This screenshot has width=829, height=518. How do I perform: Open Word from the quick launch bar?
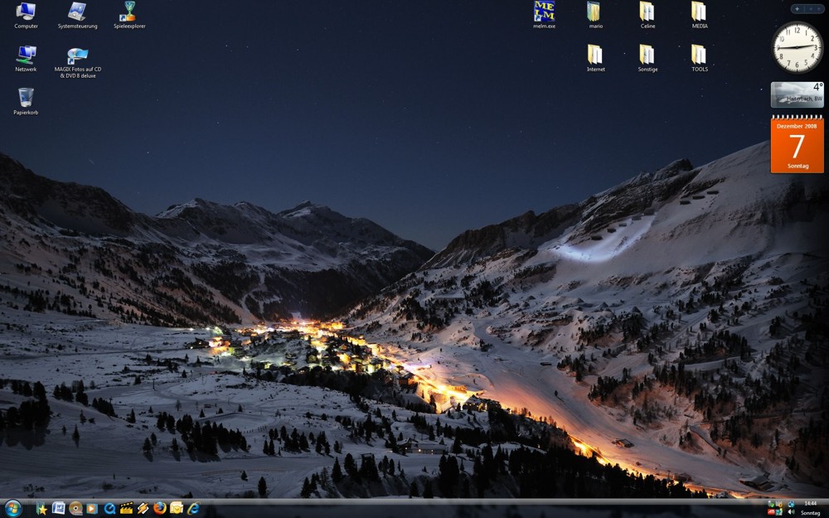(x=59, y=508)
